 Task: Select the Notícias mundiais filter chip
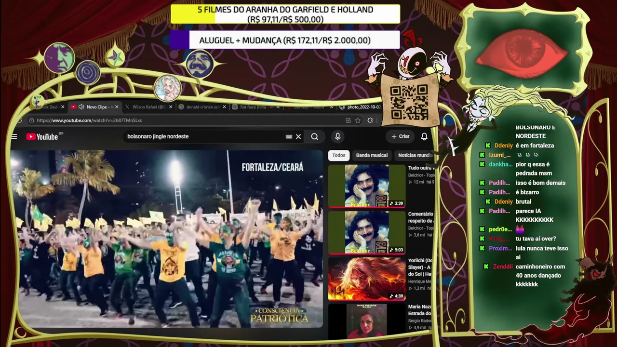tap(415, 155)
